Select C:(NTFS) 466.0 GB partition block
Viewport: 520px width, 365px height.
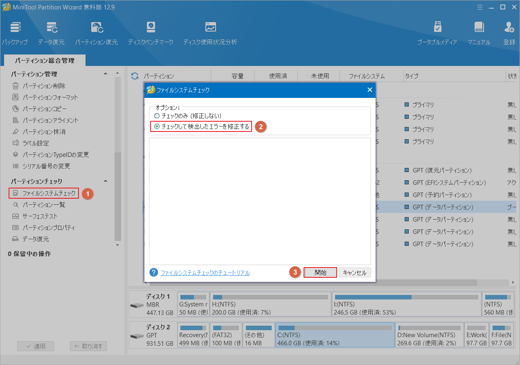point(335,335)
